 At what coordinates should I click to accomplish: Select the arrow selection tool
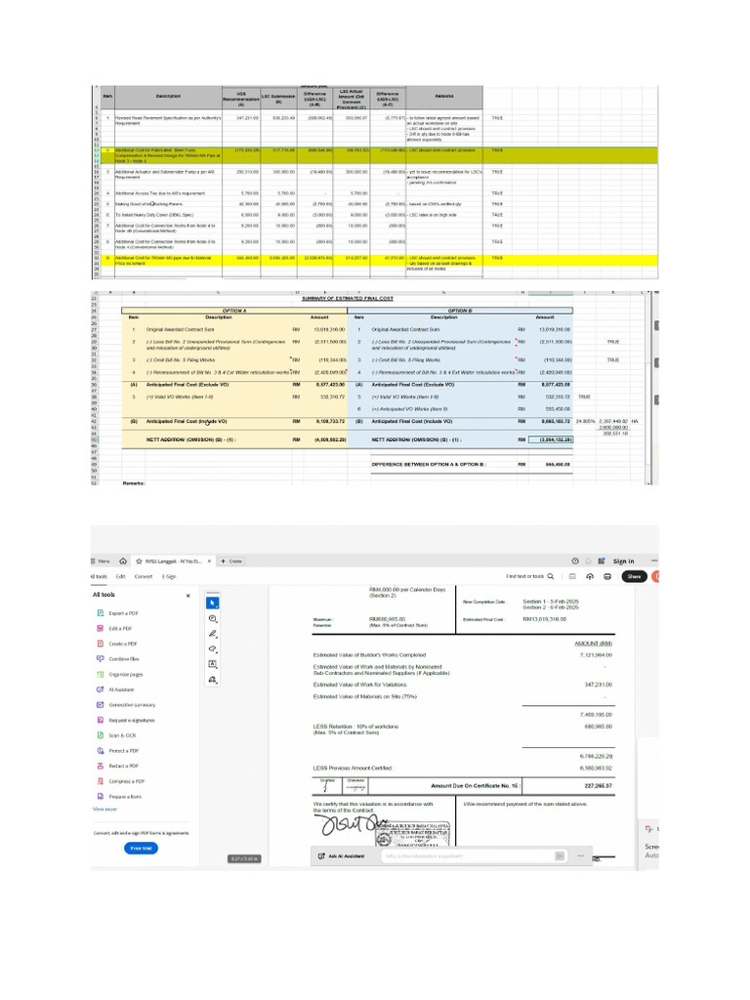213,603
